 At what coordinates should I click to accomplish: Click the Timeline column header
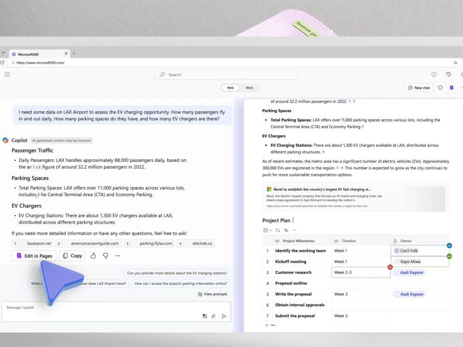[348, 241]
